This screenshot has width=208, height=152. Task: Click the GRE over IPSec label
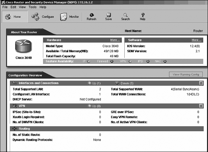pos(122,112)
